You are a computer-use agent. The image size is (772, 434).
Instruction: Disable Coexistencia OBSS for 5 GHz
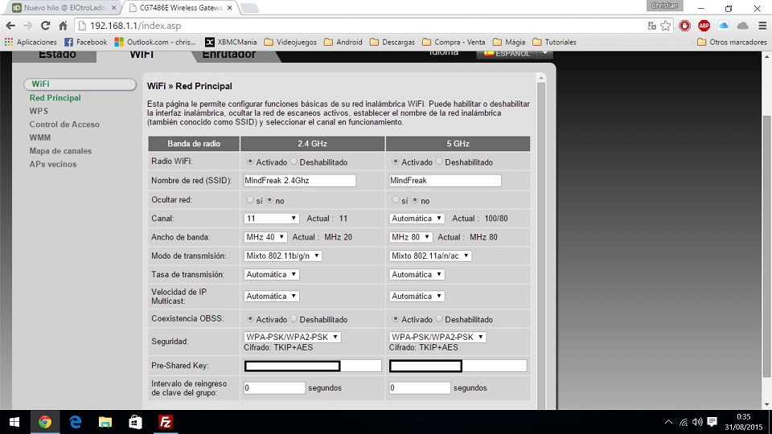[x=439, y=319]
